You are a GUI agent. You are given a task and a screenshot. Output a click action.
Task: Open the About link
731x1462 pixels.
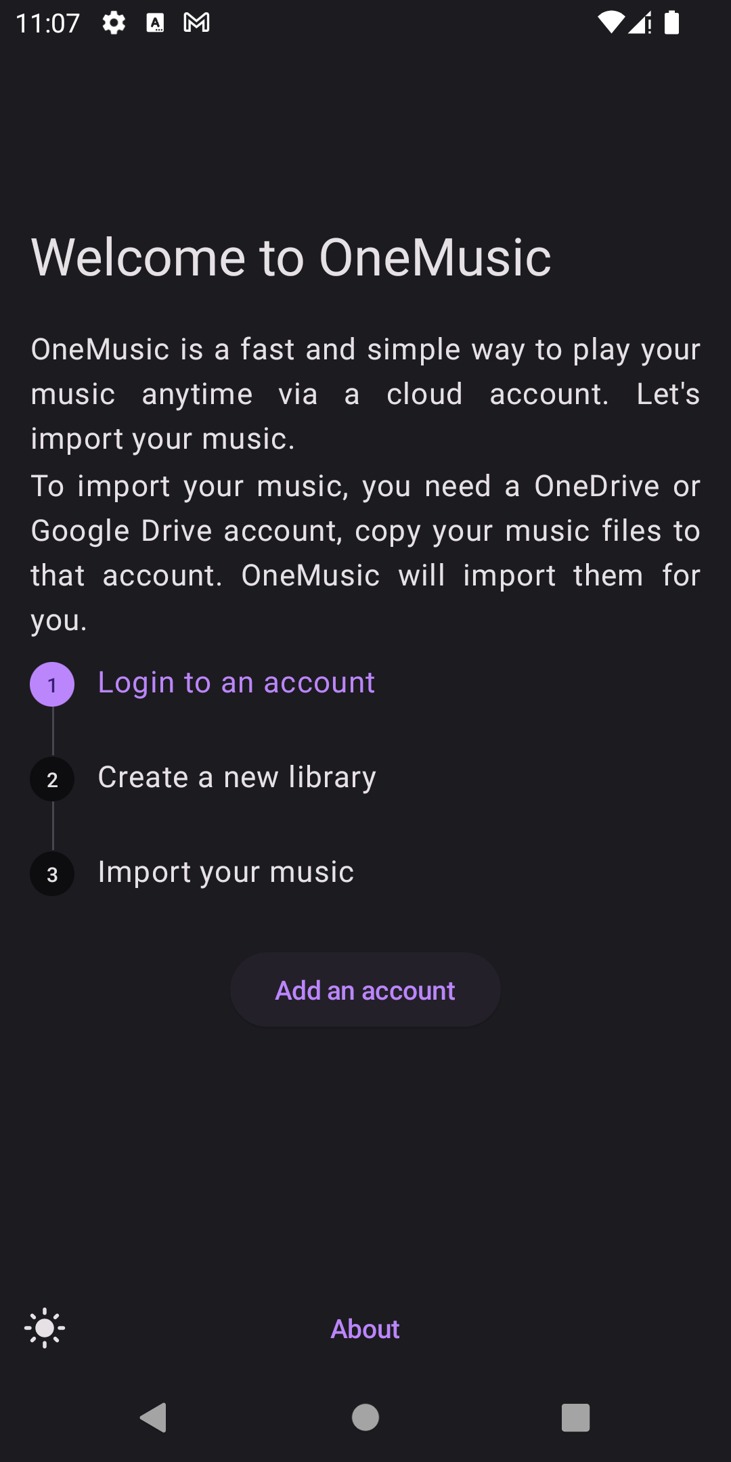pyautogui.click(x=365, y=1329)
